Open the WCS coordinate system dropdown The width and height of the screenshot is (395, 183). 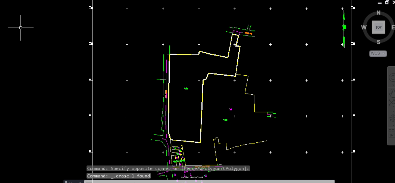(378, 53)
